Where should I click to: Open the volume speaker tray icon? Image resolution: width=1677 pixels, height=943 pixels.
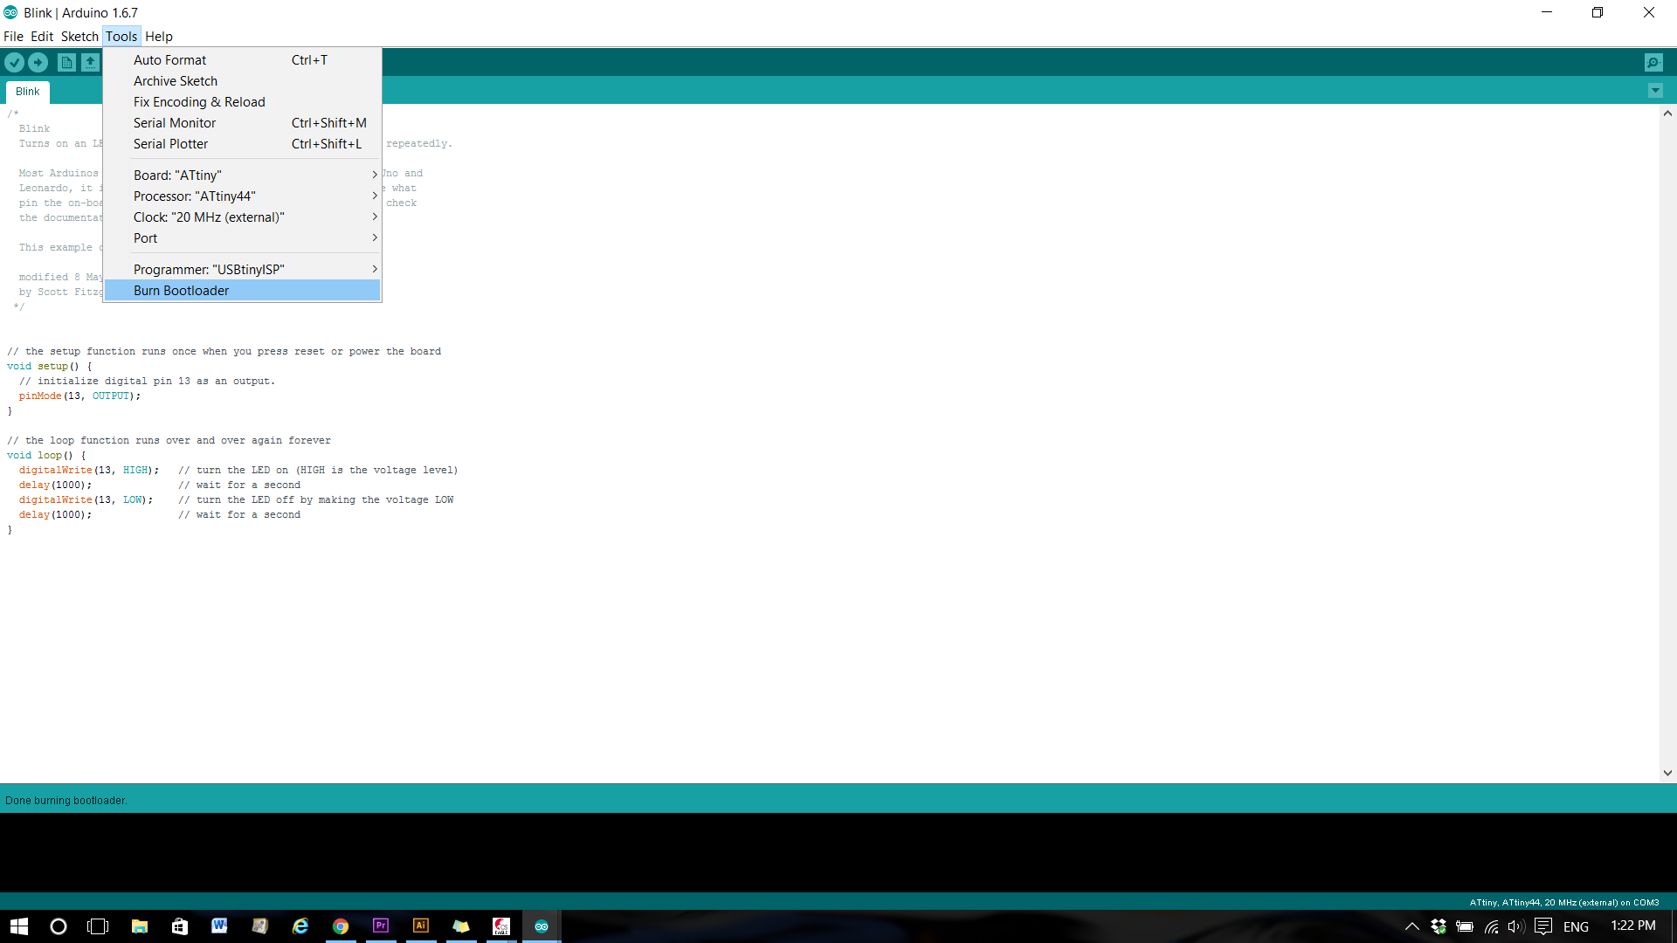pyautogui.click(x=1515, y=926)
